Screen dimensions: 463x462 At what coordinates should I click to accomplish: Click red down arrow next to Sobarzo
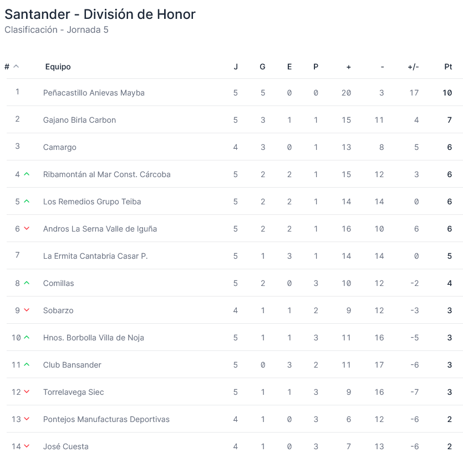[27, 310]
